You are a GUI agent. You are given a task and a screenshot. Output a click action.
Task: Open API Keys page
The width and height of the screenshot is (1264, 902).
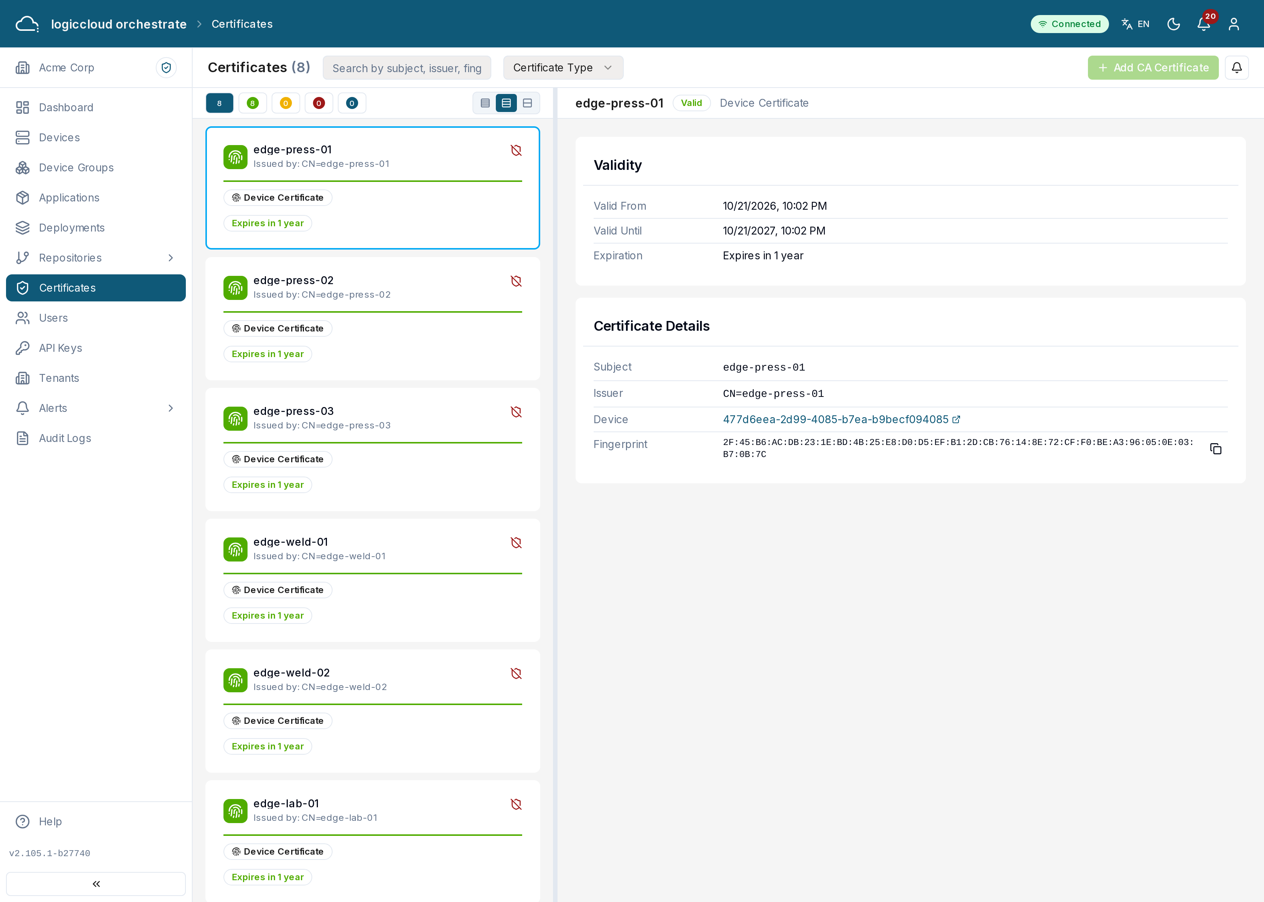[96, 348]
